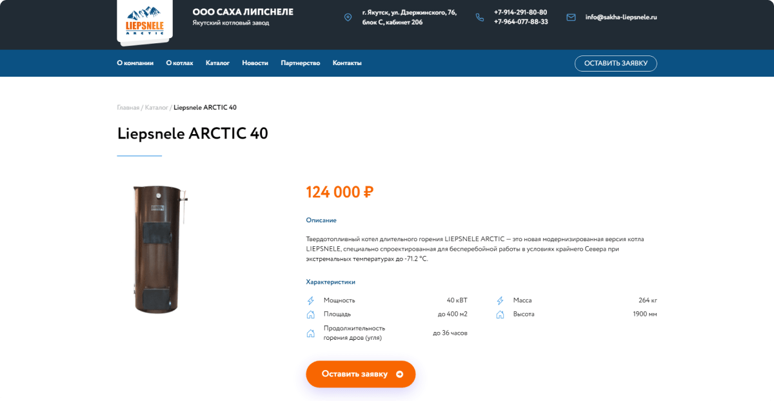Click the product description paragraph
The height and width of the screenshot is (401, 774).
[x=475, y=249]
